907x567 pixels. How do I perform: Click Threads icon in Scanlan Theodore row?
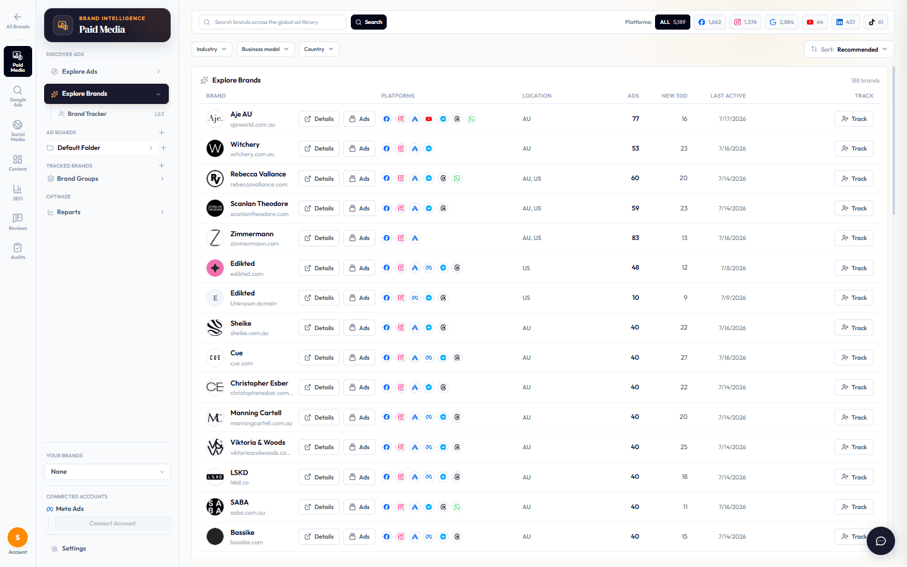coord(443,209)
